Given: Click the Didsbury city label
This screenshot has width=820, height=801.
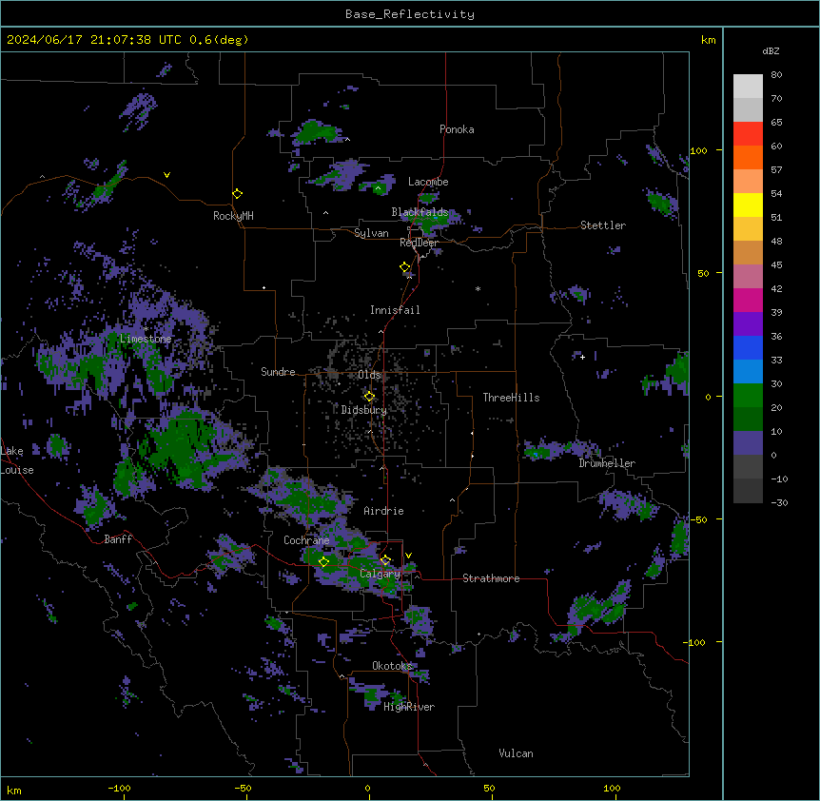Looking at the screenshot, I should 364,410.
